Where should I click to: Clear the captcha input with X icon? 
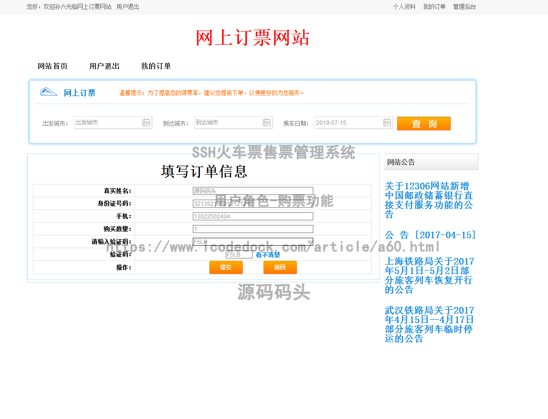tap(310, 242)
